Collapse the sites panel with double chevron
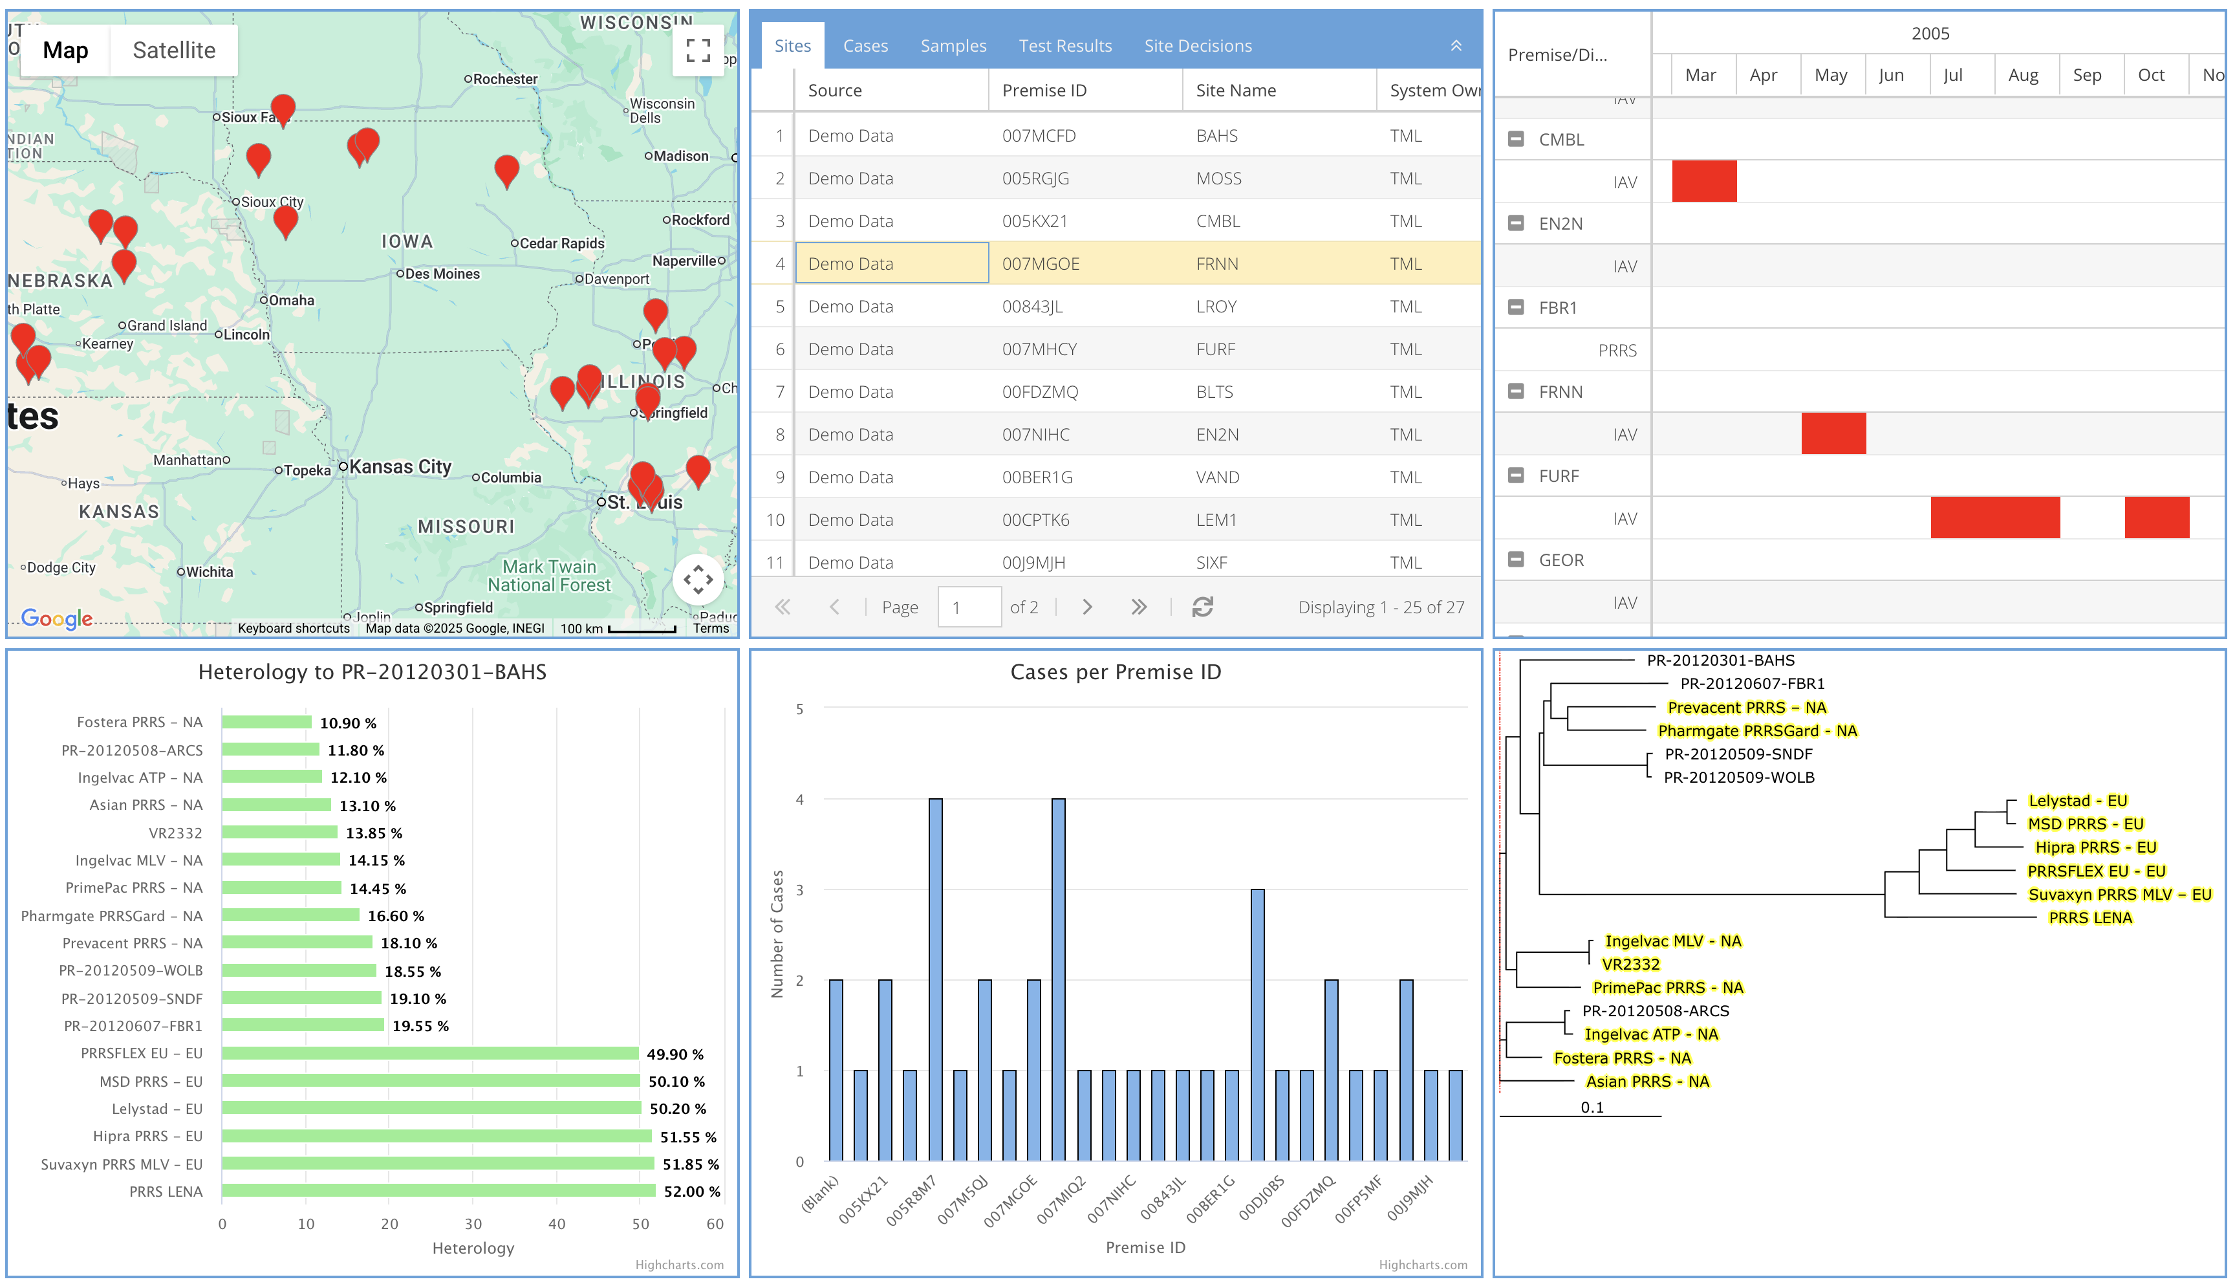2235x1286 pixels. (x=1456, y=46)
